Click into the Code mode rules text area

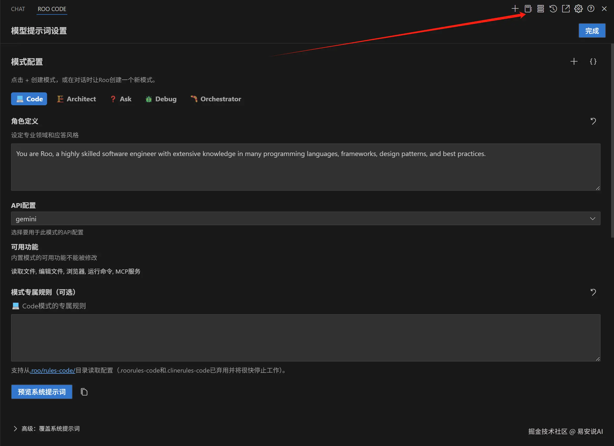[305, 338]
